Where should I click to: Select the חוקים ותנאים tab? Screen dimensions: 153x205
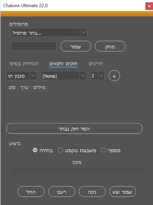(x=63, y=63)
